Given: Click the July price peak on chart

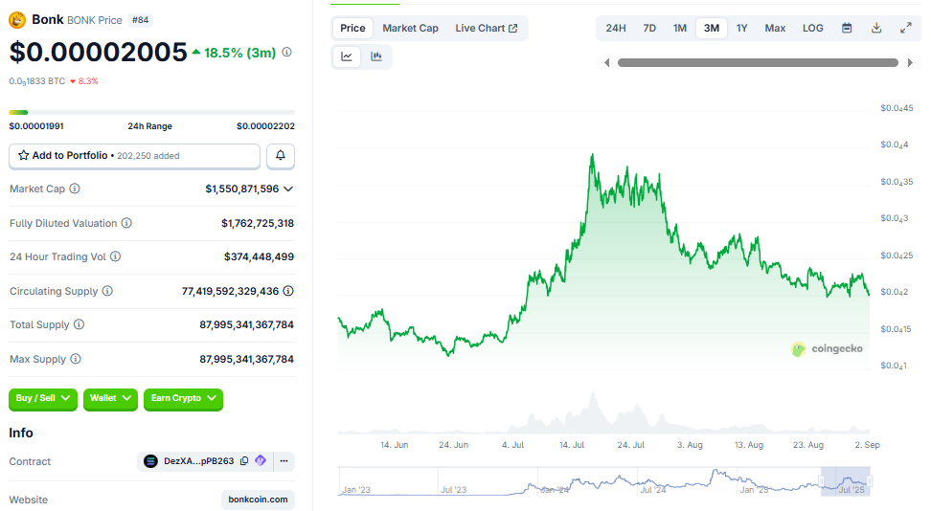Looking at the screenshot, I should pyautogui.click(x=592, y=155).
